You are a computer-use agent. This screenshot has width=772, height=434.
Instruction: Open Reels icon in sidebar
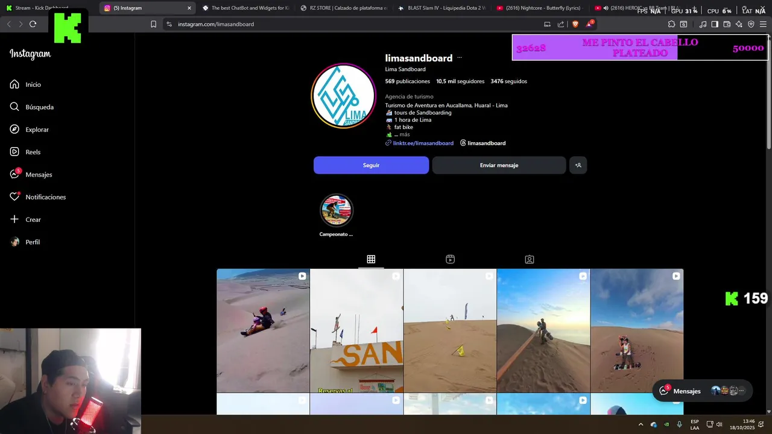pyautogui.click(x=14, y=152)
